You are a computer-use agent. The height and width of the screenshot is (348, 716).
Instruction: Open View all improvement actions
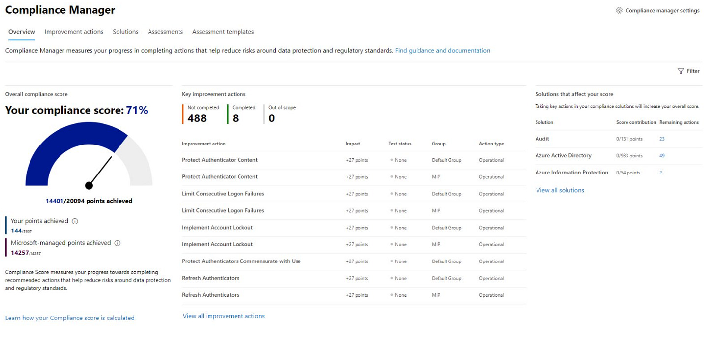click(223, 316)
